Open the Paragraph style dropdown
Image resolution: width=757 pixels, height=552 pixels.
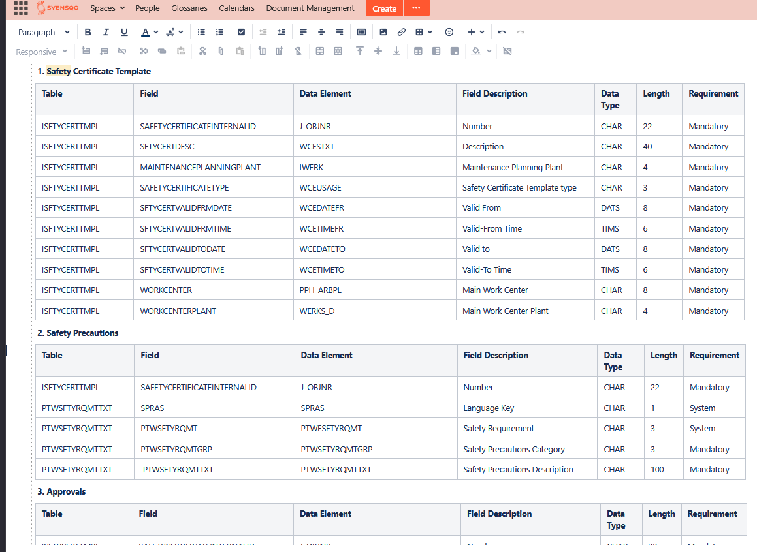(x=44, y=32)
